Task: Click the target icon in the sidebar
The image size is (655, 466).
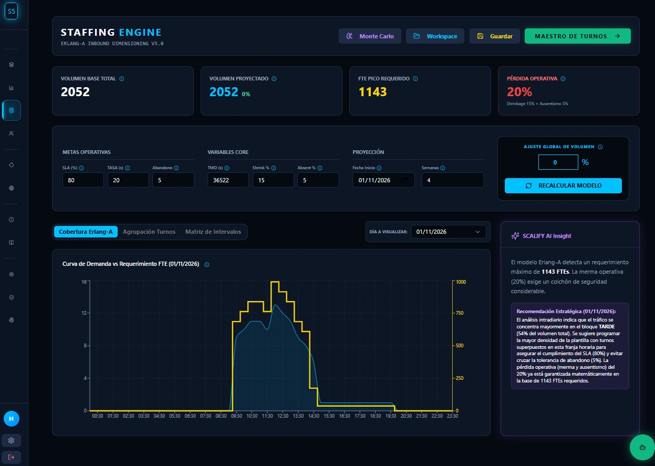Action: (12, 188)
